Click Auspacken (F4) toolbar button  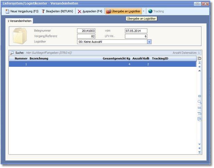90,11
